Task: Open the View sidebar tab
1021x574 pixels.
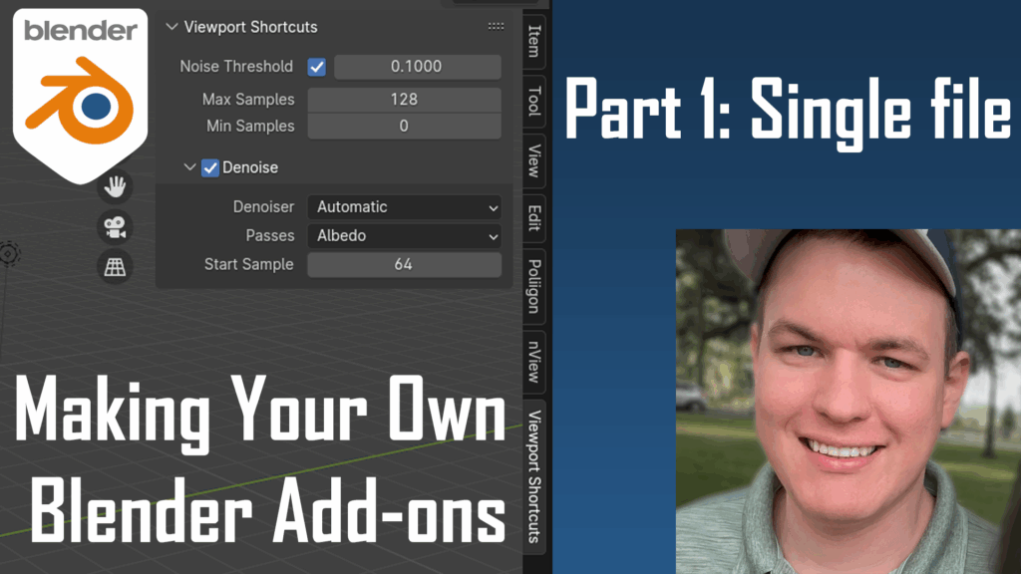Action: (534, 160)
